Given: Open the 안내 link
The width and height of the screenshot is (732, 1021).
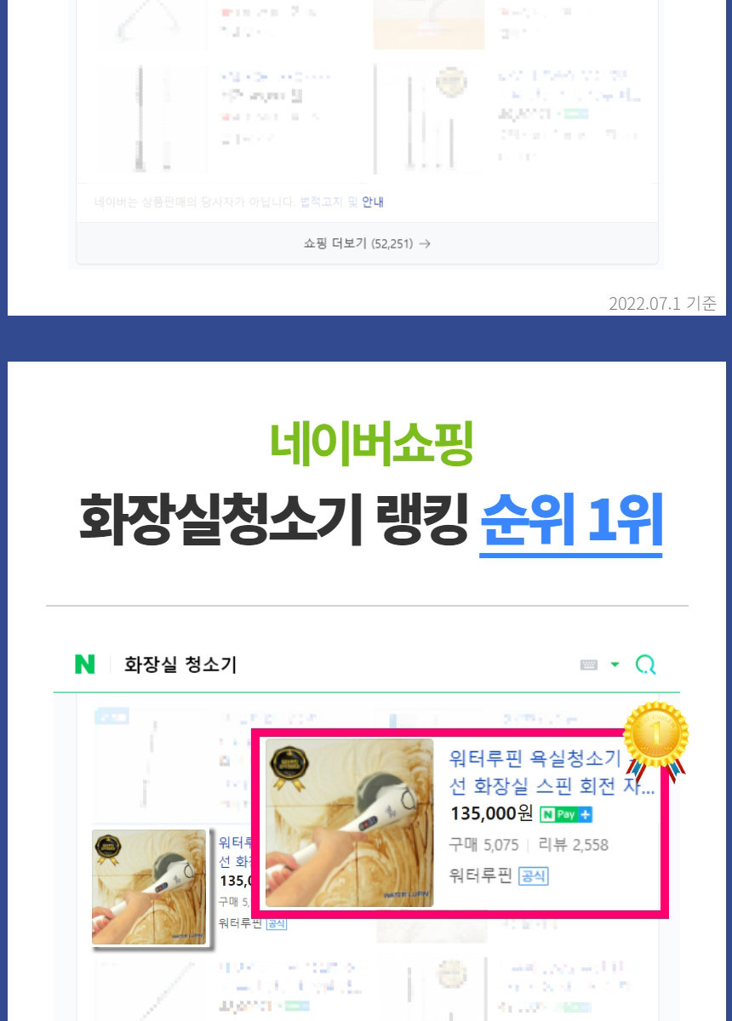Looking at the screenshot, I should click(x=373, y=202).
